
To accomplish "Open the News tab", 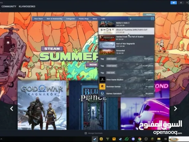I will click(95, 19).
